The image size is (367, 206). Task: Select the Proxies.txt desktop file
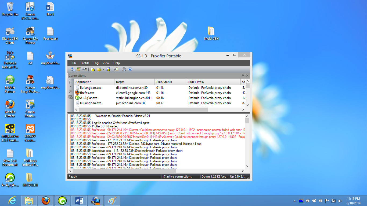point(51,34)
